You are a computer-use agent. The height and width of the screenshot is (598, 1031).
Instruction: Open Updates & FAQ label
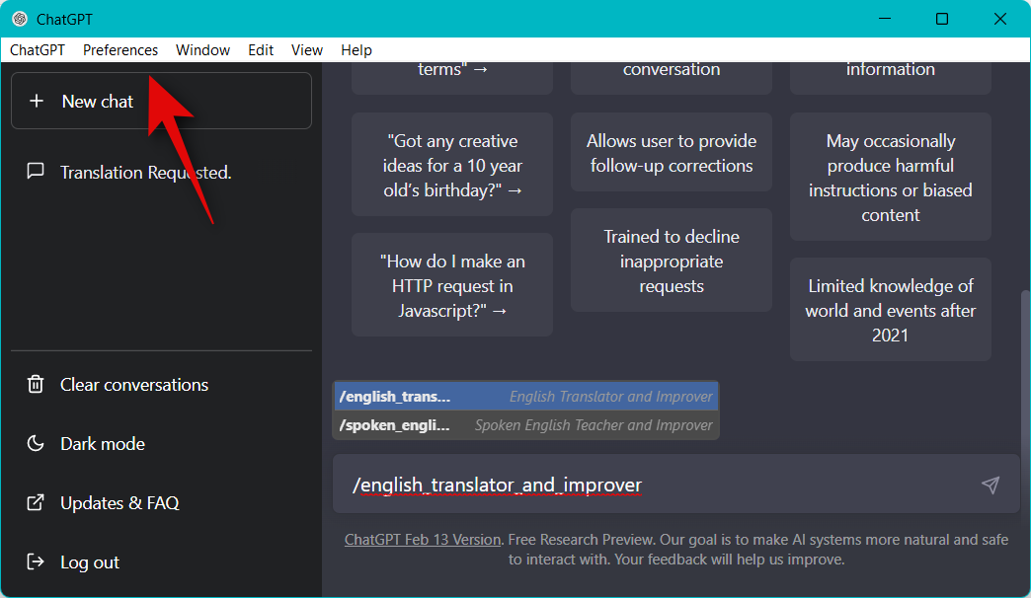coord(119,502)
